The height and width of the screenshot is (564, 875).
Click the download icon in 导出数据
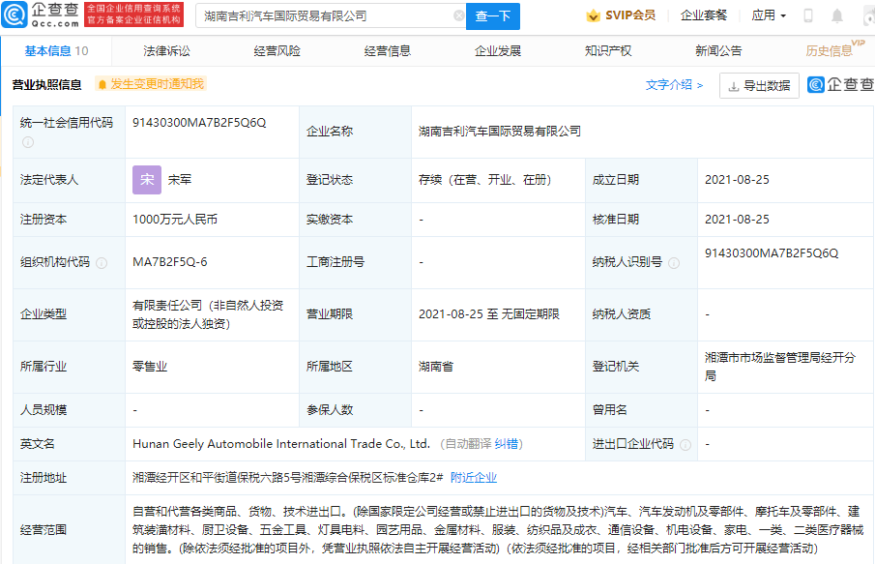734,86
